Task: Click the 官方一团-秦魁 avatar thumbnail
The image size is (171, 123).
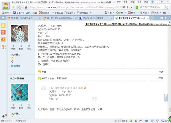Action: (19, 92)
